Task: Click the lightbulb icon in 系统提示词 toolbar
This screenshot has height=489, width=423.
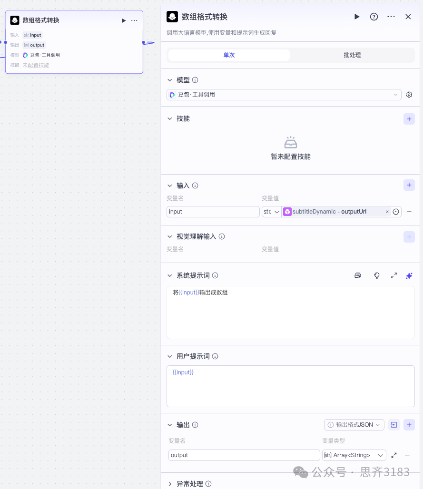Action: coord(377,275)
